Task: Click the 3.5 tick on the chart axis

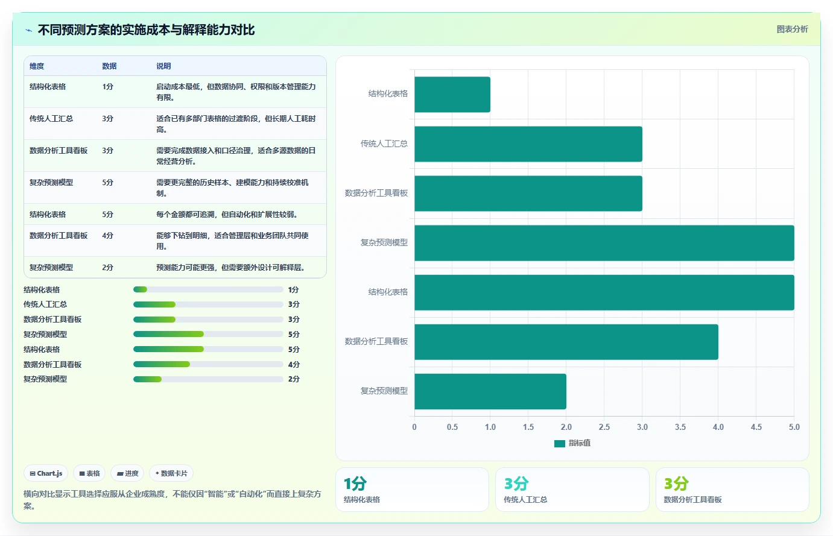Action: pyautogui.click(x=680, y=427)
